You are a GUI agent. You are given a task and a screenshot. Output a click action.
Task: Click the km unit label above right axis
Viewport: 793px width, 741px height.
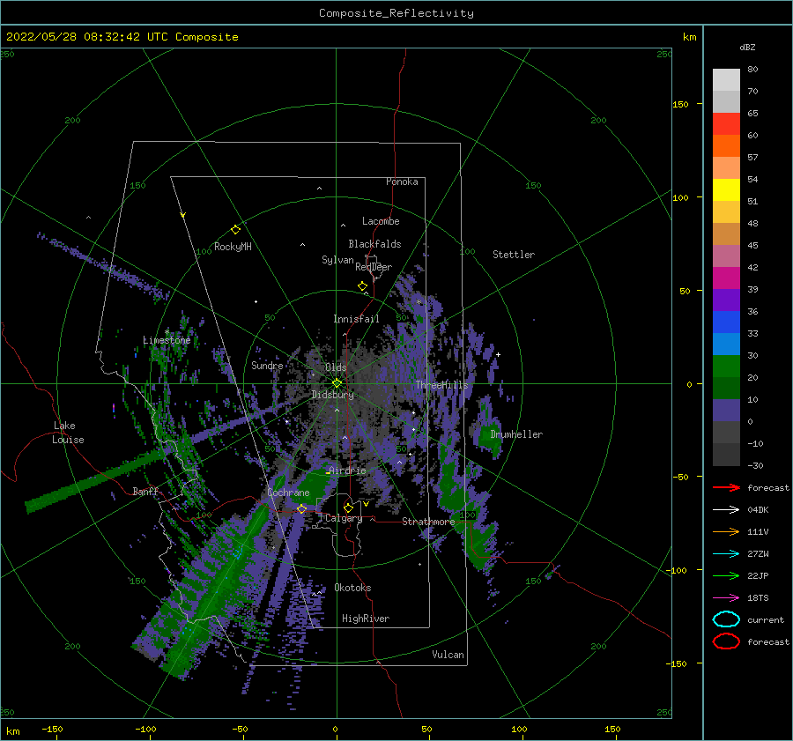690,37
